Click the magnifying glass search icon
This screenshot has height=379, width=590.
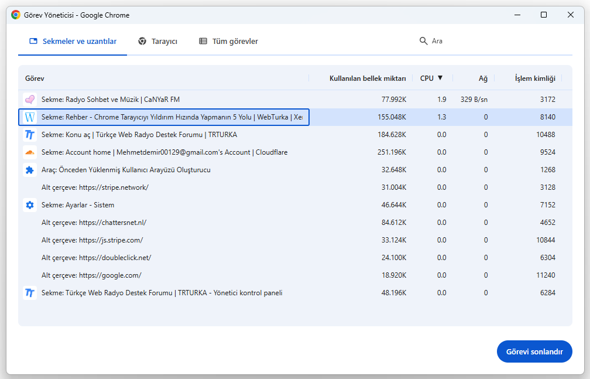point(424,41)
